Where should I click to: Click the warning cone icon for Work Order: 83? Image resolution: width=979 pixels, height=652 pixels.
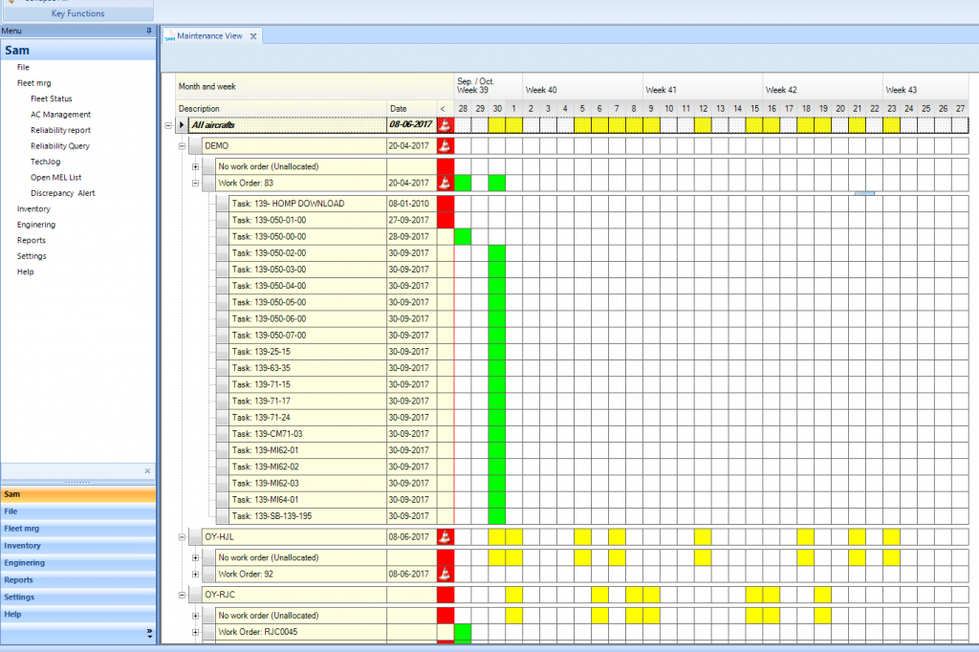click(446, 183)
